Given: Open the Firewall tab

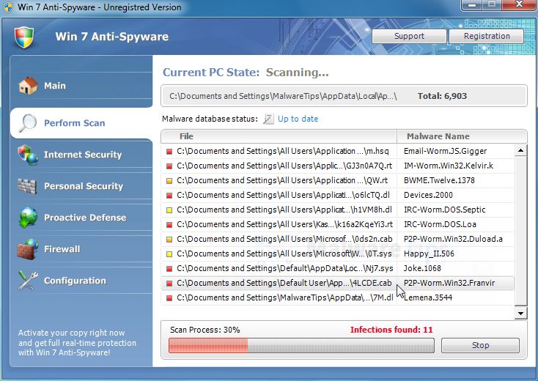Looking at the screenshot, I should (62, 249).
